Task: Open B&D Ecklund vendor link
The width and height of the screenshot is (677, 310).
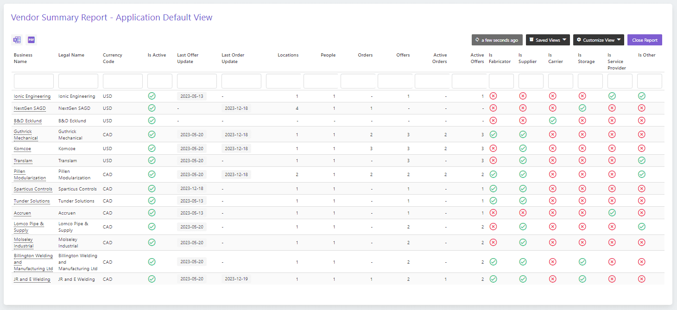Action: [x=28, y=121]
